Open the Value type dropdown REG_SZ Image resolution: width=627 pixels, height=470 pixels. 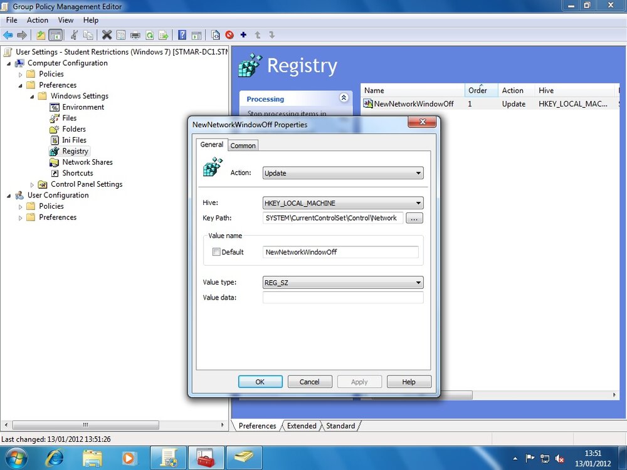(343, 283)
